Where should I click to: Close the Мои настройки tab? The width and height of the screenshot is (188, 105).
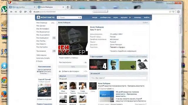(35, 7)
